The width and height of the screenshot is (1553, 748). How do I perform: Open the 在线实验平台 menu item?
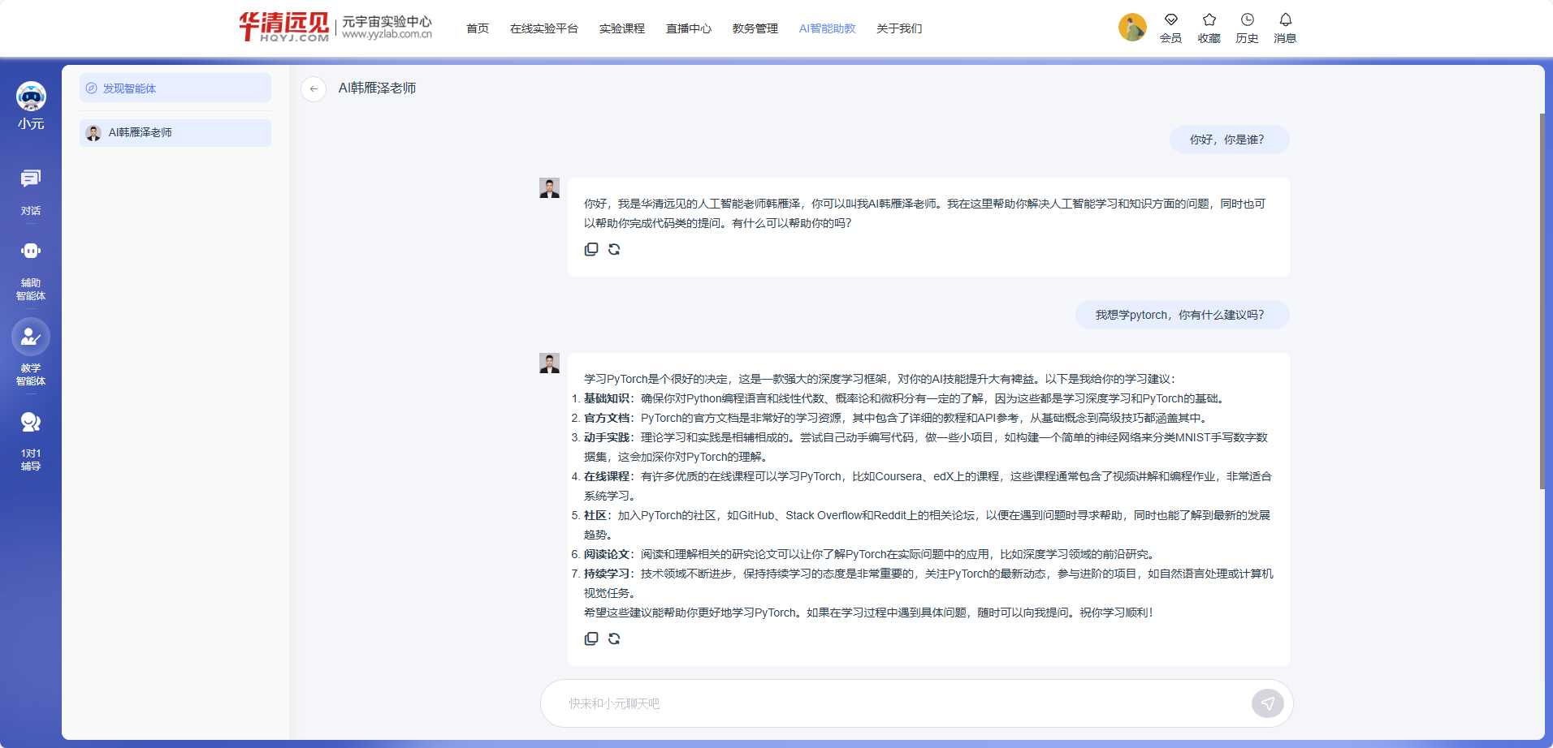click(x=543, y=28)
